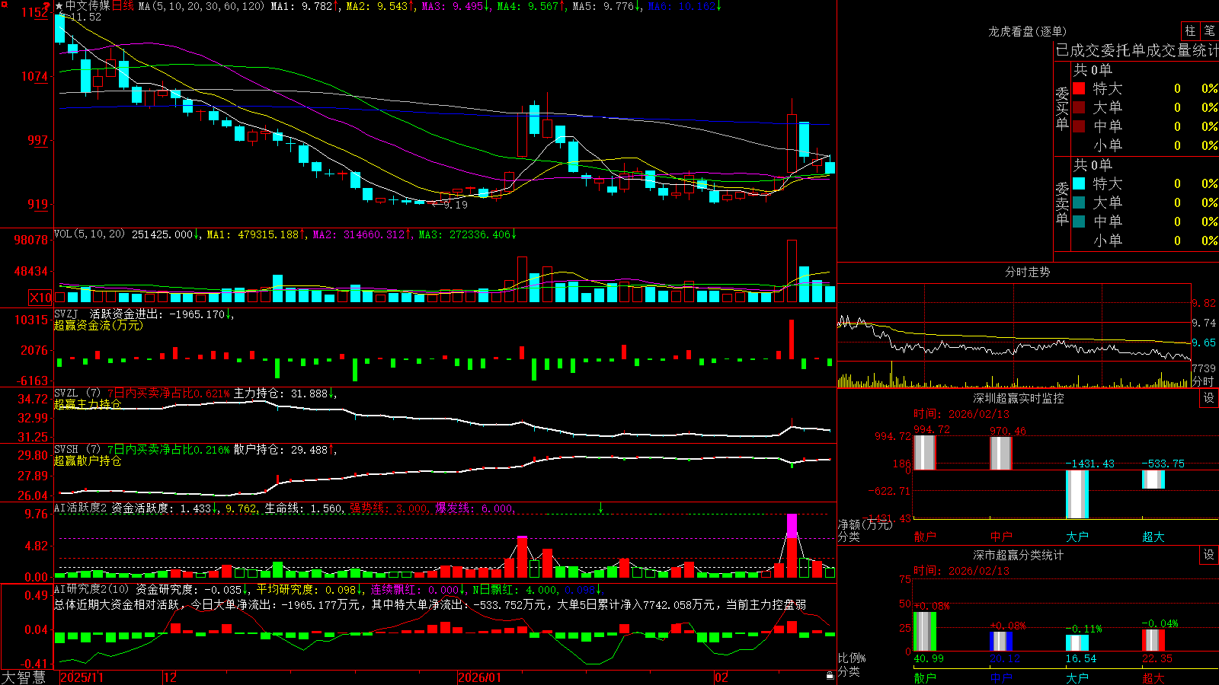The image size is (1219, 685).
Task: Click the 2026/01 date marker on timeline
Action: tap(480, 677)
